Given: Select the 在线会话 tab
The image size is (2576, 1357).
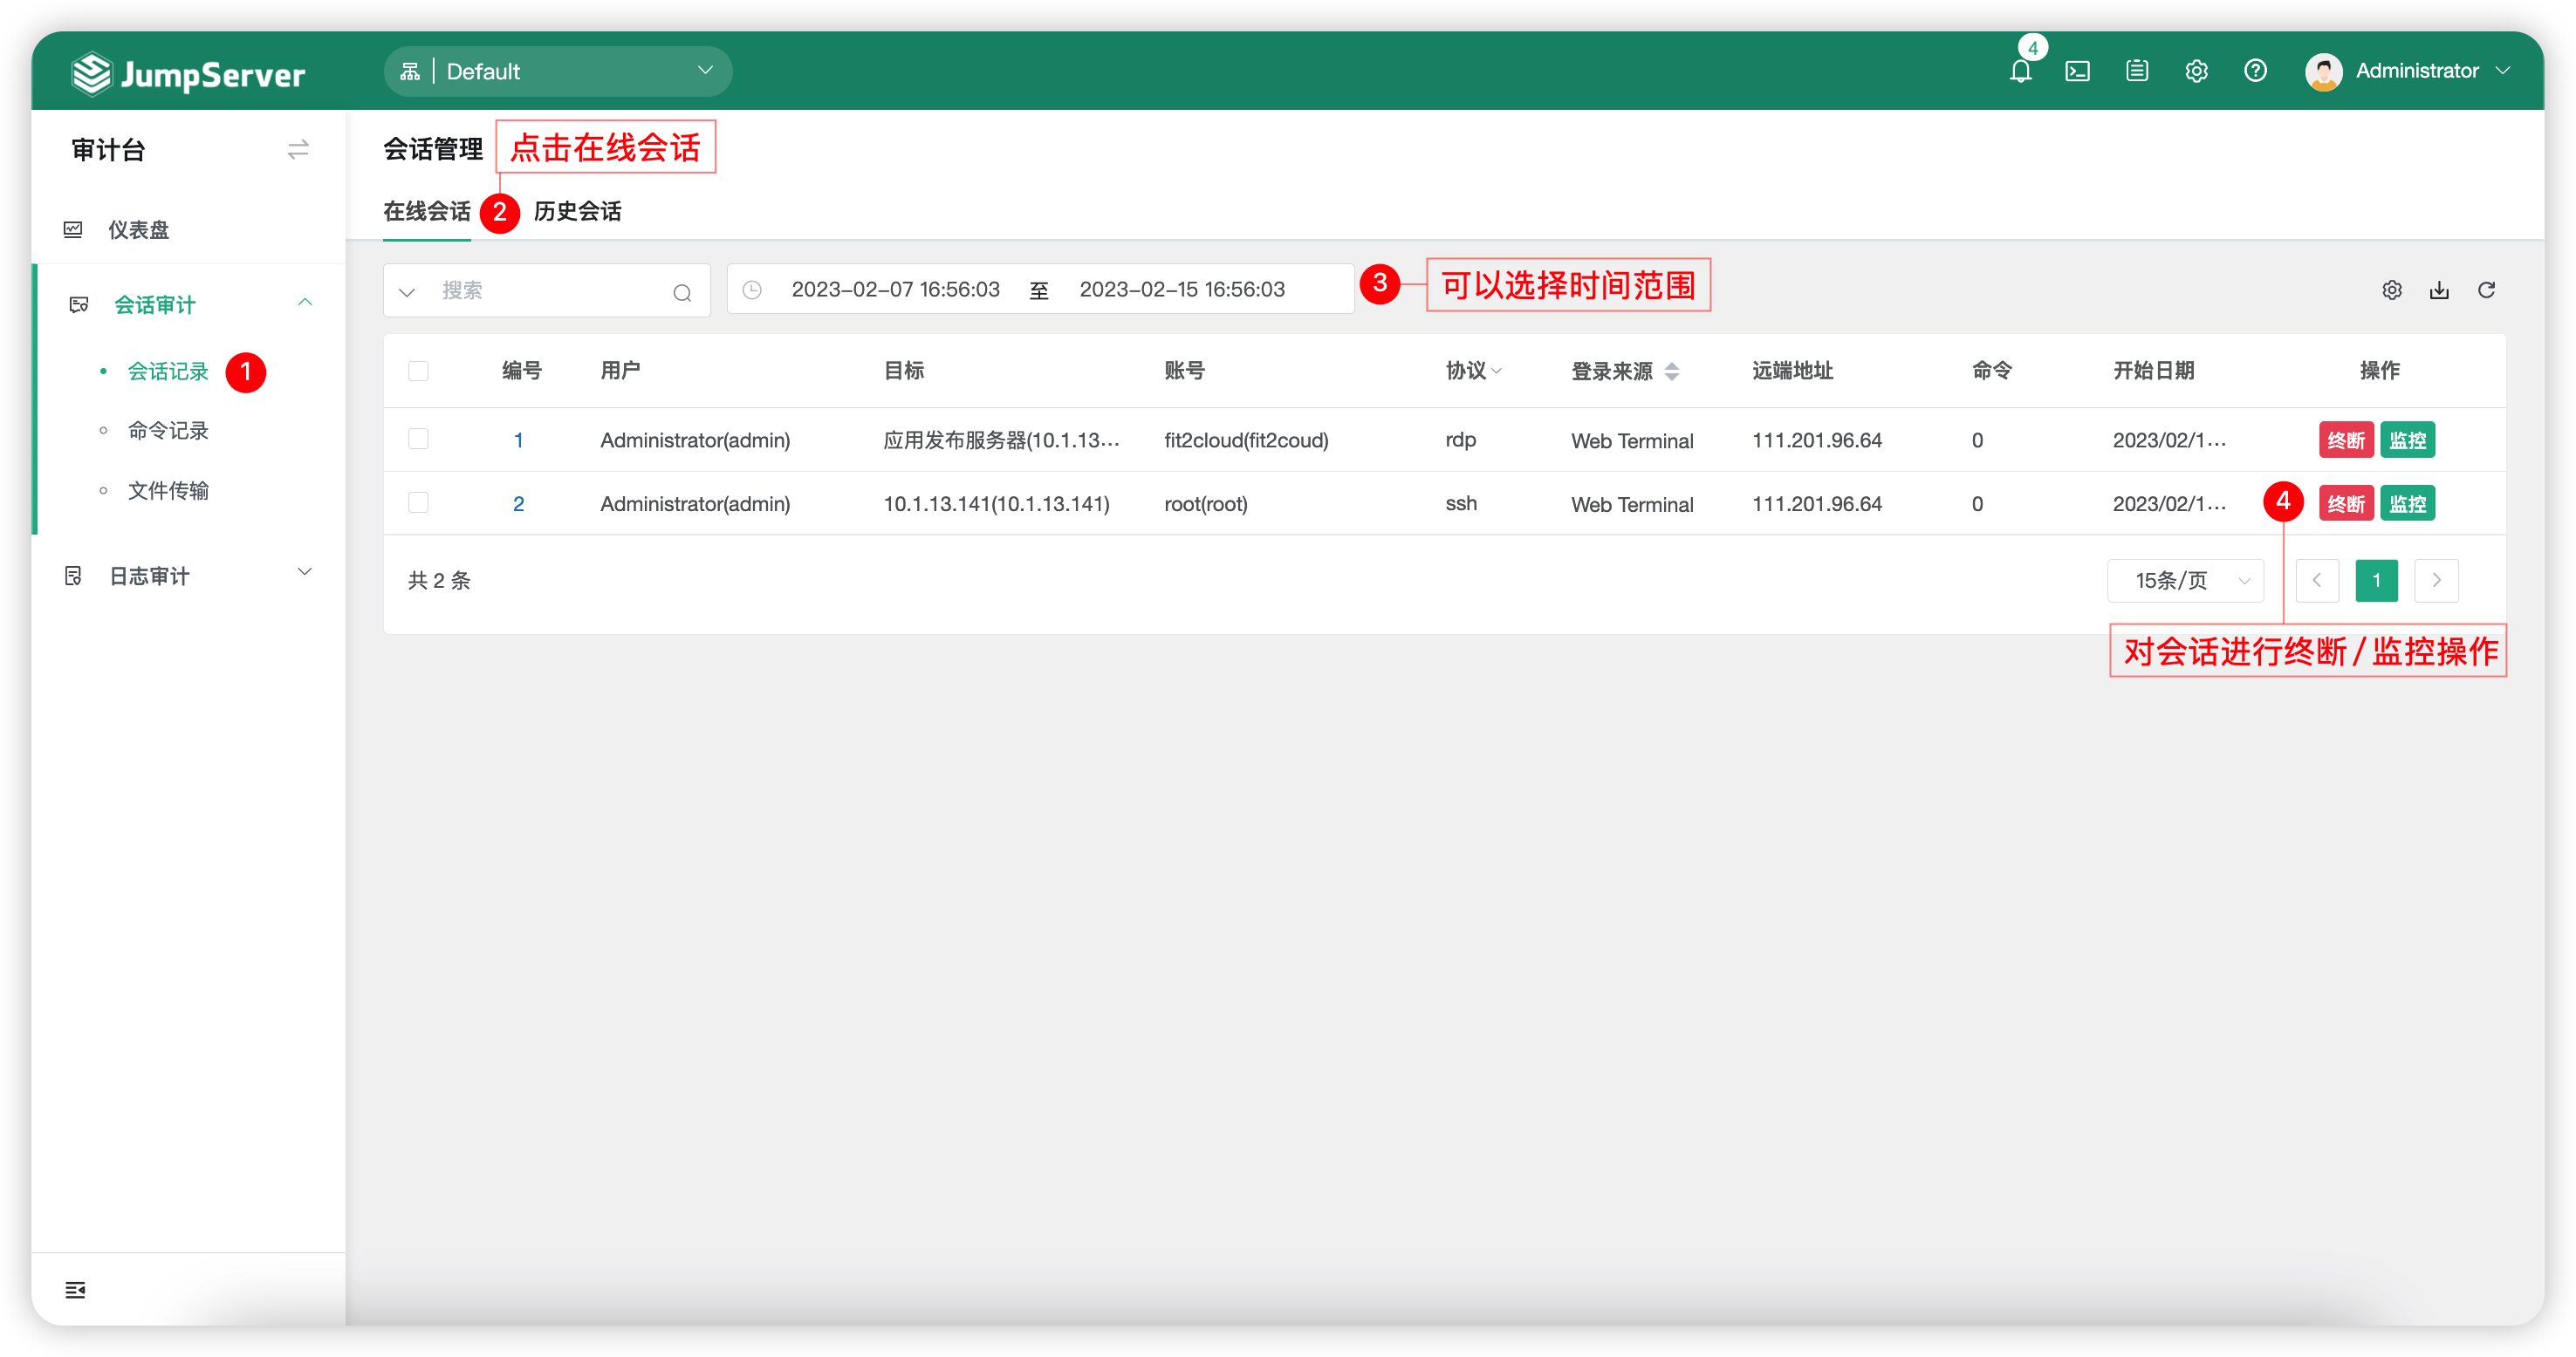Looking at the screenshot, I should (427, 211).
